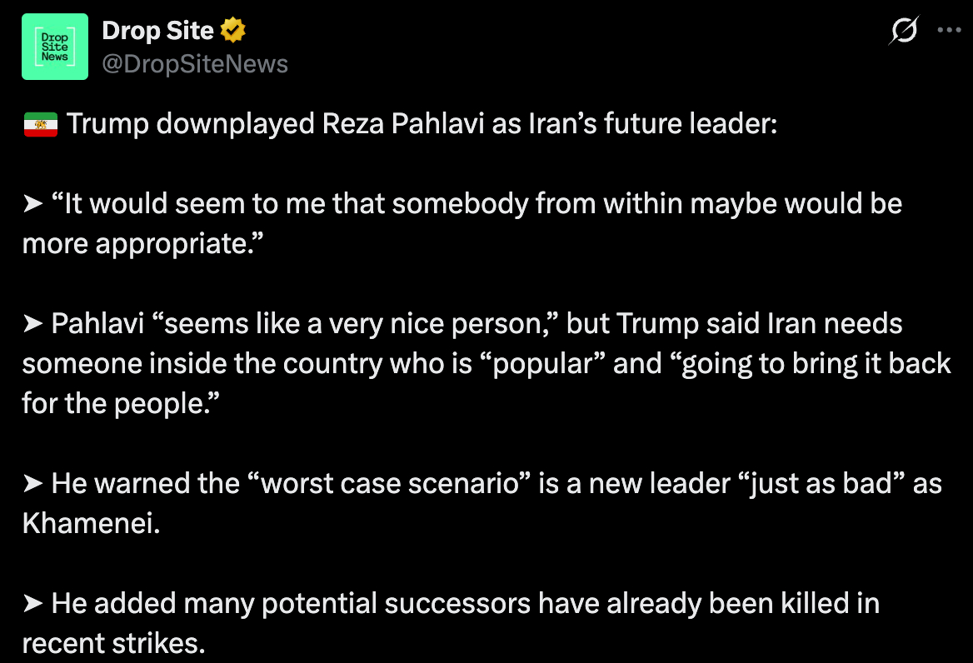The image size is (973, 663).
Task: Click the arrow bullet before Pahlavi "seems like"
Action: point(33,325)
